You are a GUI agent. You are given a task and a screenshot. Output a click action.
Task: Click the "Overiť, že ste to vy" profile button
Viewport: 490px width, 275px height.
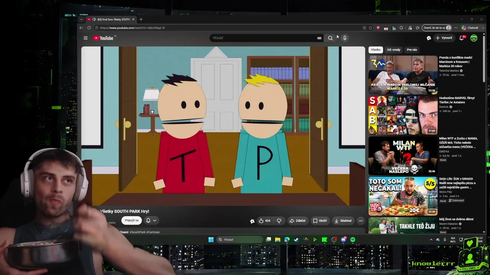click(x=437, y=28)
